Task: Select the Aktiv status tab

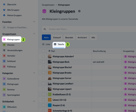Action: [x=46, y=37]
